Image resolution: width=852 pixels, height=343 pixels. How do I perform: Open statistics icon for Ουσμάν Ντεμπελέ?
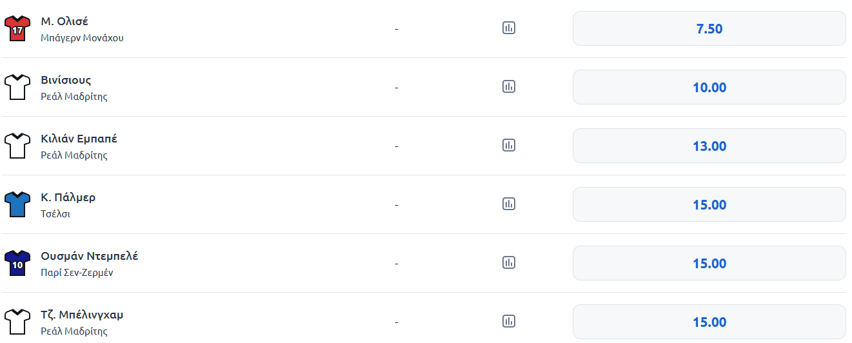pos(509,262)
